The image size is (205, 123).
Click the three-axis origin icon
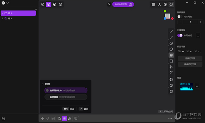pyautogui.click(x=159, y=4)
